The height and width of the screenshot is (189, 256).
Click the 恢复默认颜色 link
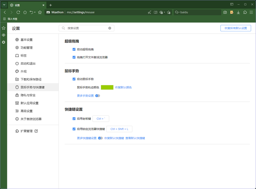coord(123,87)
